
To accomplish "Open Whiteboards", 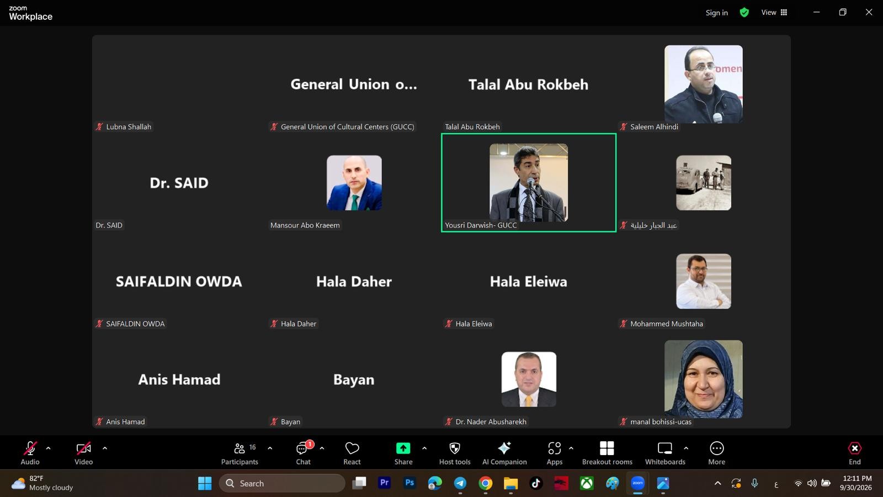I will [665, 453].
